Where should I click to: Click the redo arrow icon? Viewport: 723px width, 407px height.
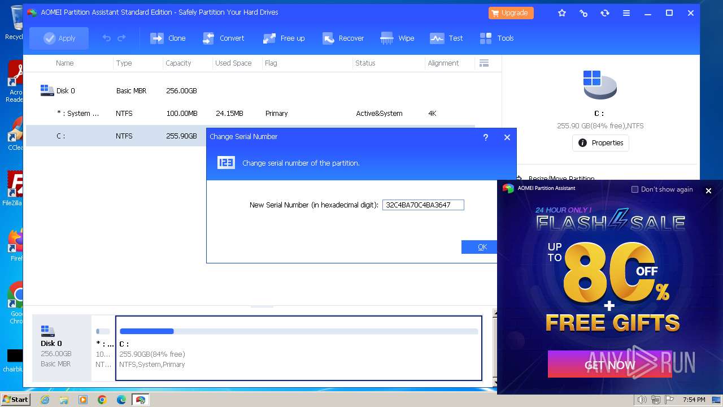tap(121, 38)
